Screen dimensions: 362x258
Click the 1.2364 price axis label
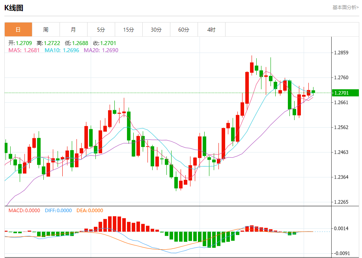tap(341, 177)
